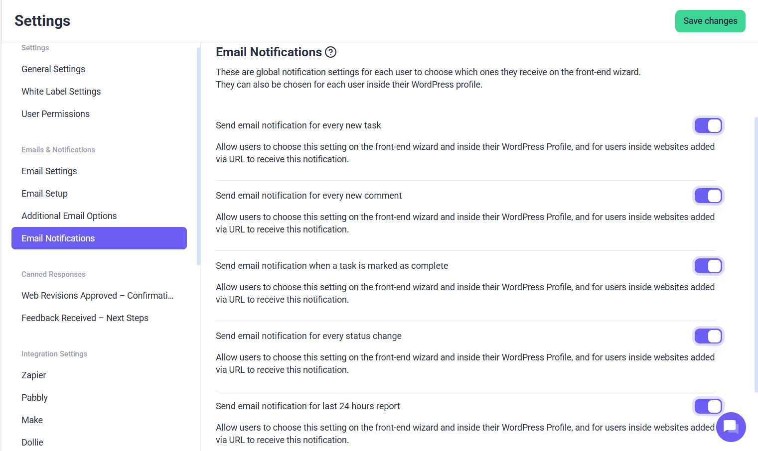
Task: Open General Settings in sidebar
Action: (53, 69)
